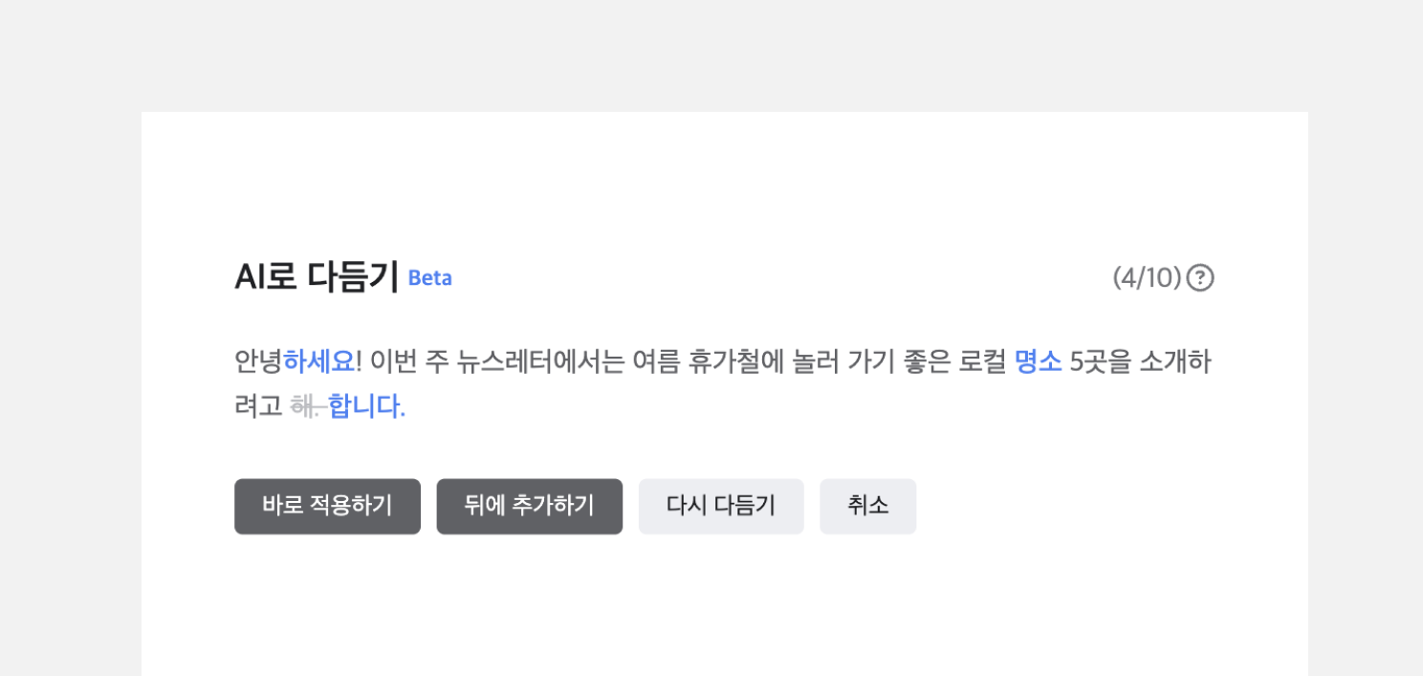Click the 뒤에 추가하기 button
1423x676 pixels.
point(530,506)
